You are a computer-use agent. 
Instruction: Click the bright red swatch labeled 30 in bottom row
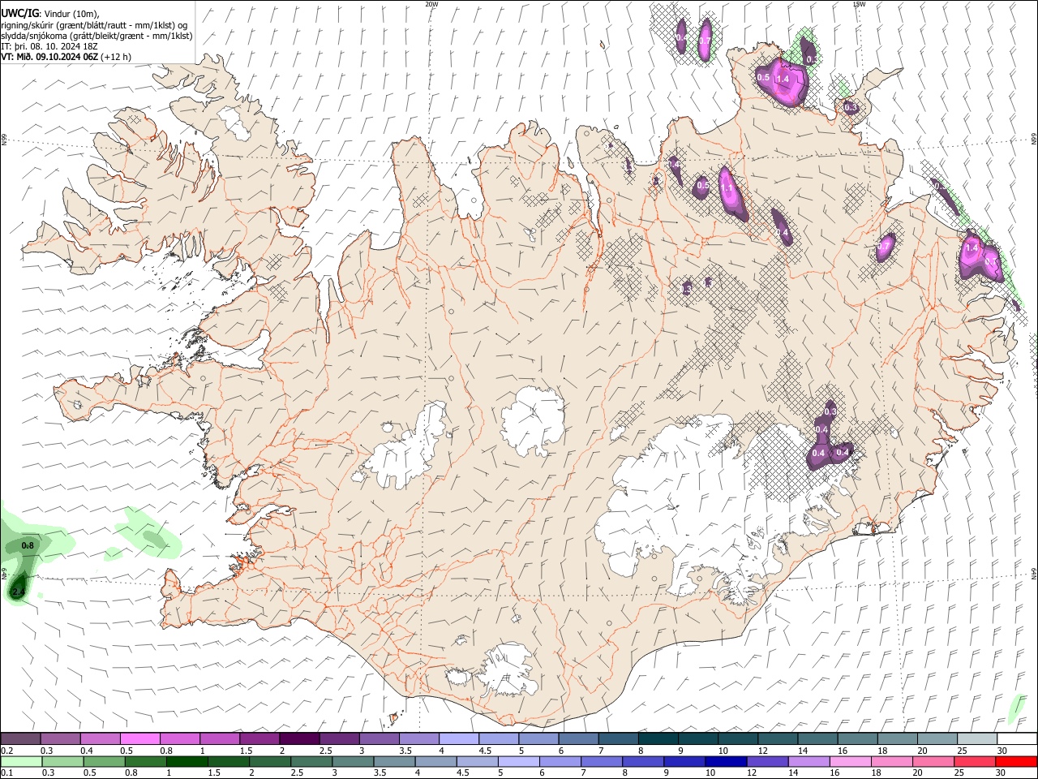1016,761
